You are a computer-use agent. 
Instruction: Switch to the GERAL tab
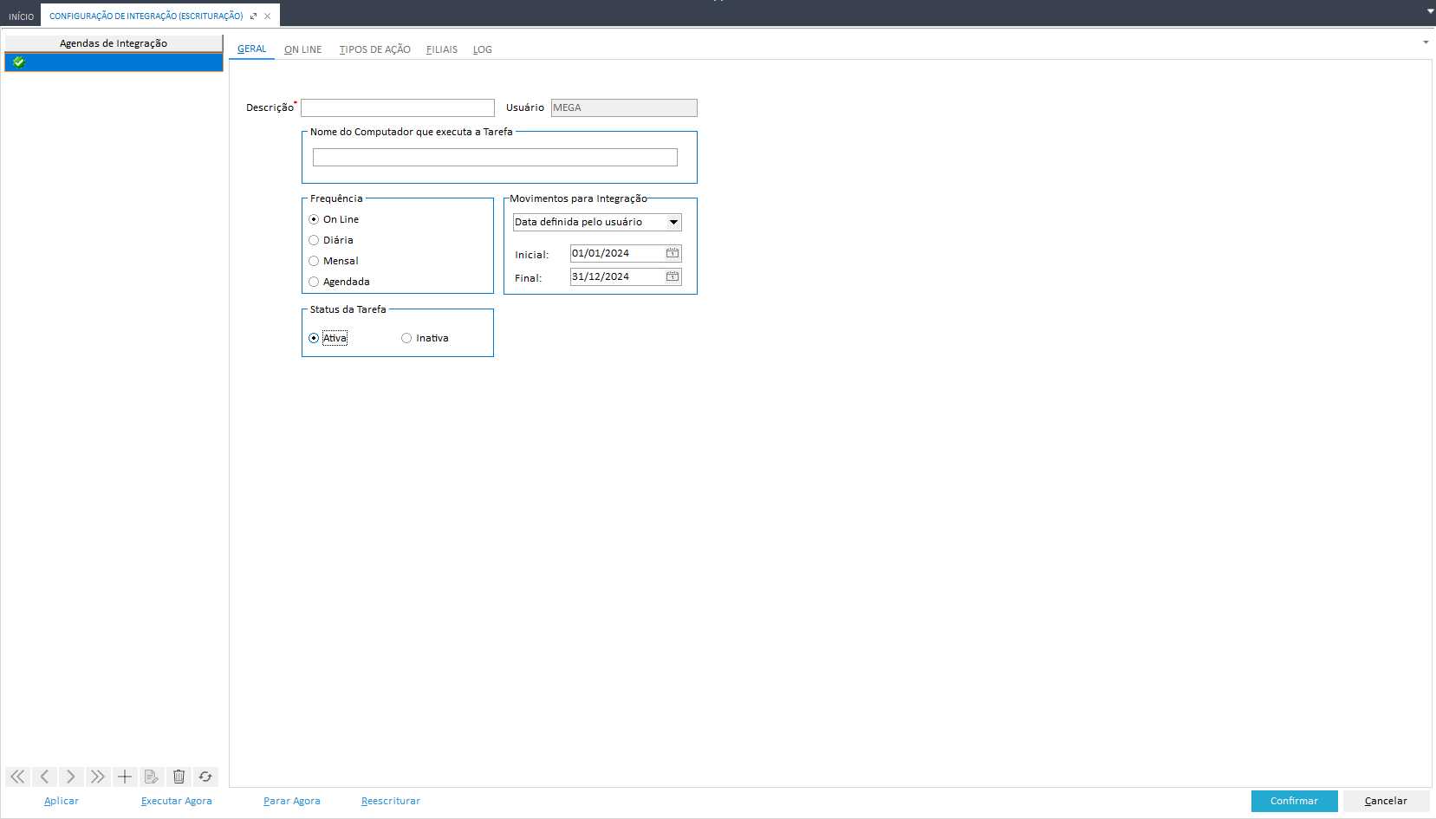pyautogui.click(x=252, y=49)
